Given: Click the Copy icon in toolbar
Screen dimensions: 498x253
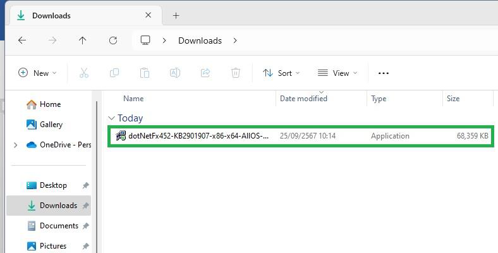Looking at the screenshot, I should (x=114, y=73).
